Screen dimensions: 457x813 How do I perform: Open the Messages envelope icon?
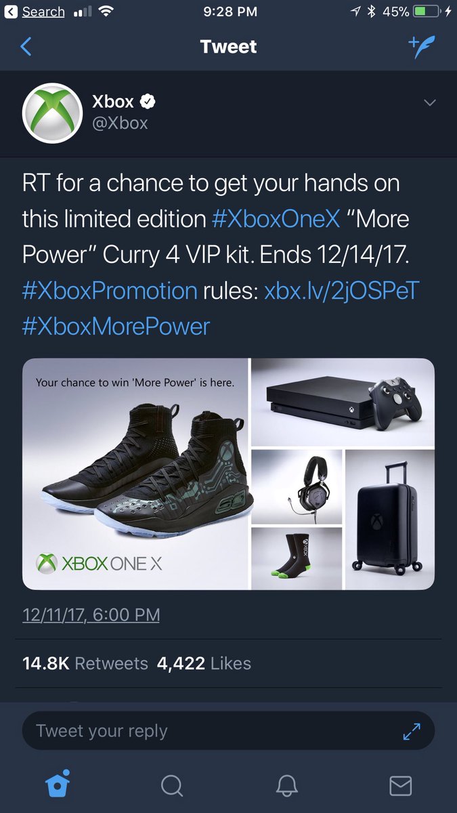click(x=401, y=785)
